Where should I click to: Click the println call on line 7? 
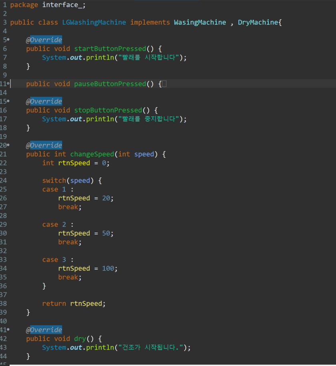(100, 58)
